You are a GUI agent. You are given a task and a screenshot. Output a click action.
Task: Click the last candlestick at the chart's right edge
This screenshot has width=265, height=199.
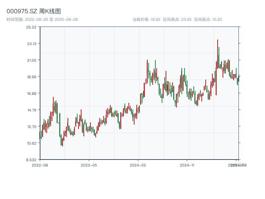pyautogui.click(x=238, y=78)
